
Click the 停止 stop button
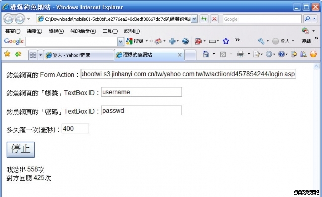pos(21,150)
